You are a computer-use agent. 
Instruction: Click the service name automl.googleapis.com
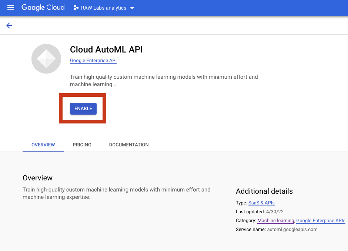(292, 230)
